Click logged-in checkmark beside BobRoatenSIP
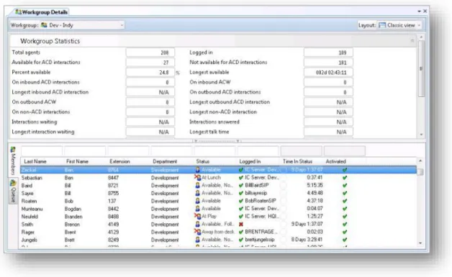 click(241, 201)
